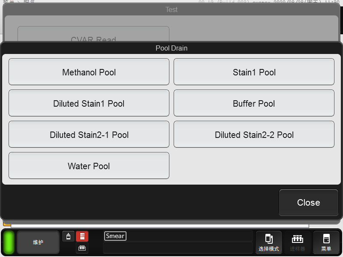Click the Smear mode label

coord(115,236)
